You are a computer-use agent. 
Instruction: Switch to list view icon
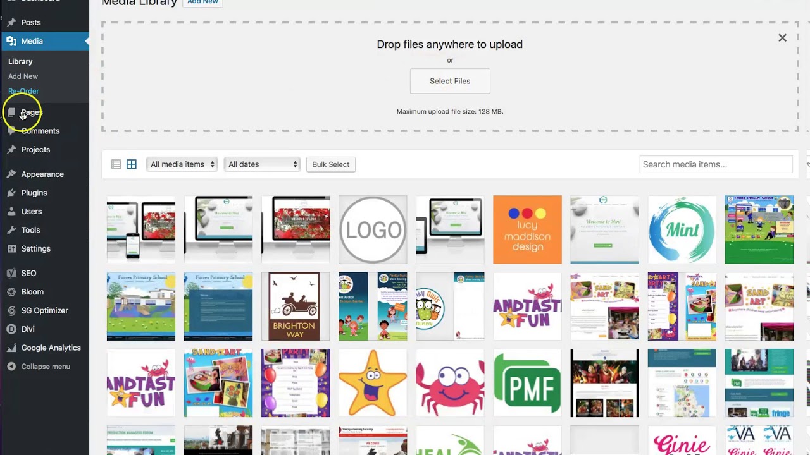click(116, 164)
